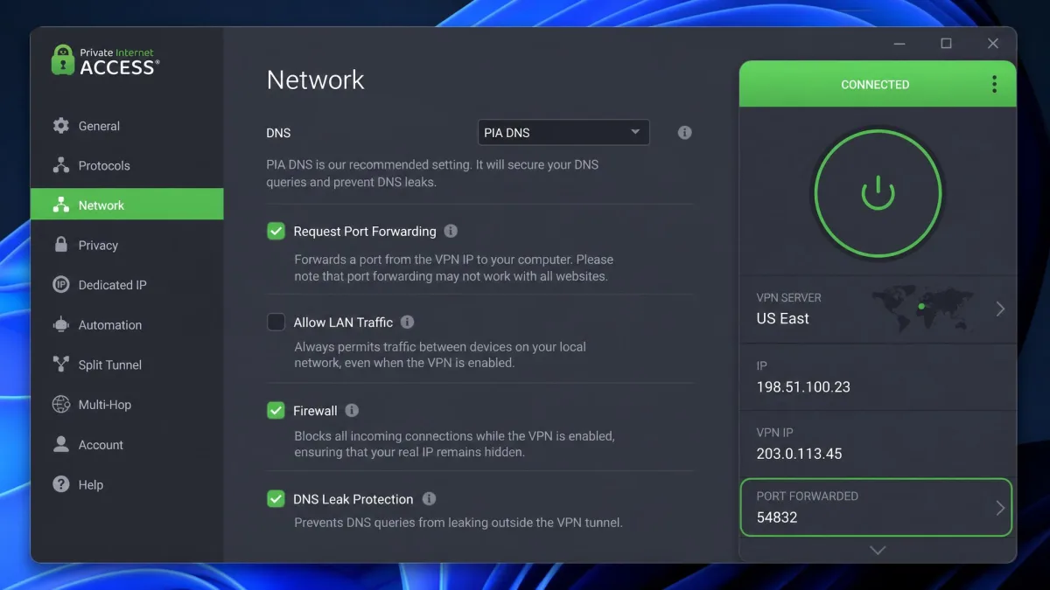Viewport: 1050px width, 590px height.
Task: Open the General settings tab
Action: [127, 126]
